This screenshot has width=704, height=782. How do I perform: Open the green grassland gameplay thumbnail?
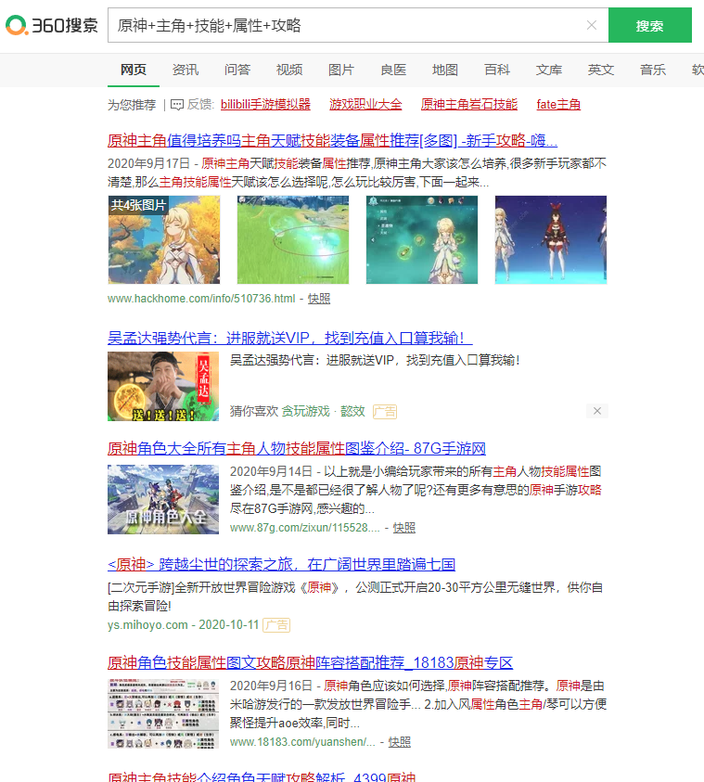pos(293,240)
